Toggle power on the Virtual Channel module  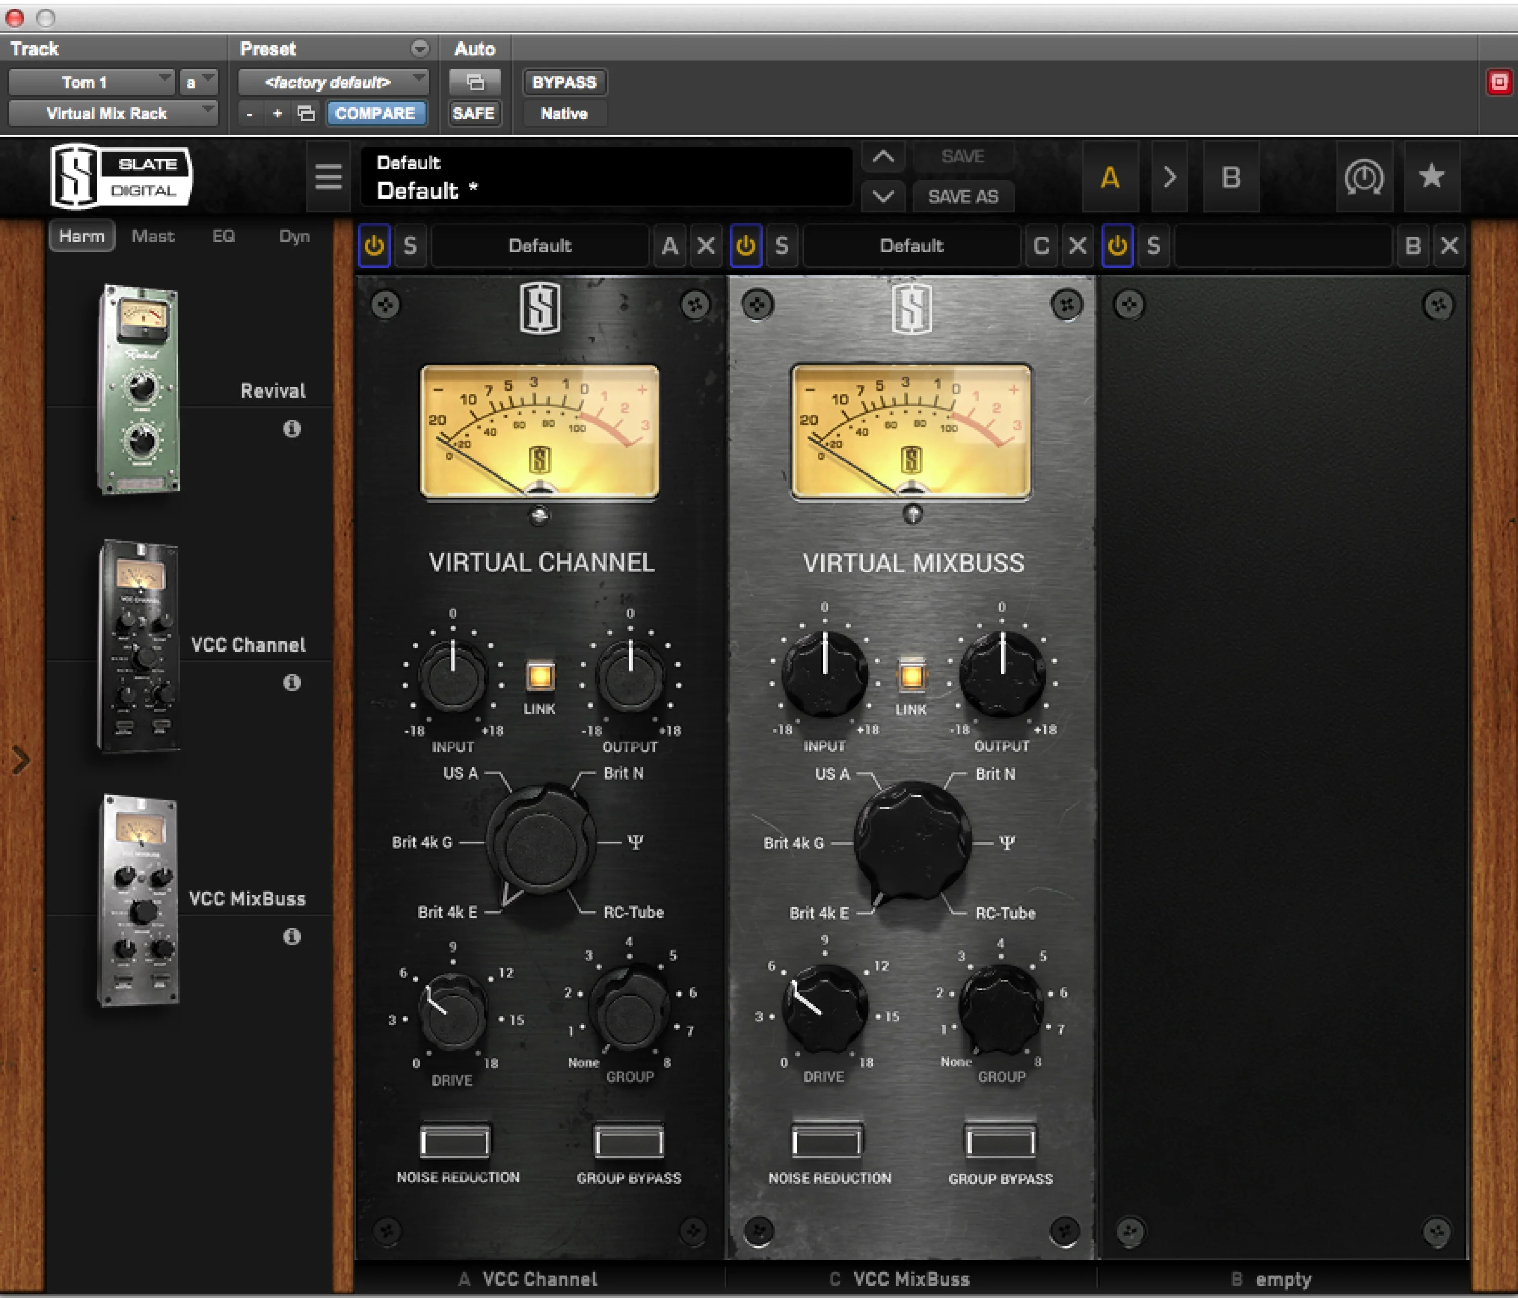pyautogui.click(x=374, y=245)
